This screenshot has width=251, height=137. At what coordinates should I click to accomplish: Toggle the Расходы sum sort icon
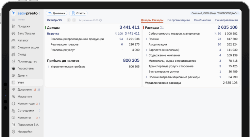click(x=162, y=27)
